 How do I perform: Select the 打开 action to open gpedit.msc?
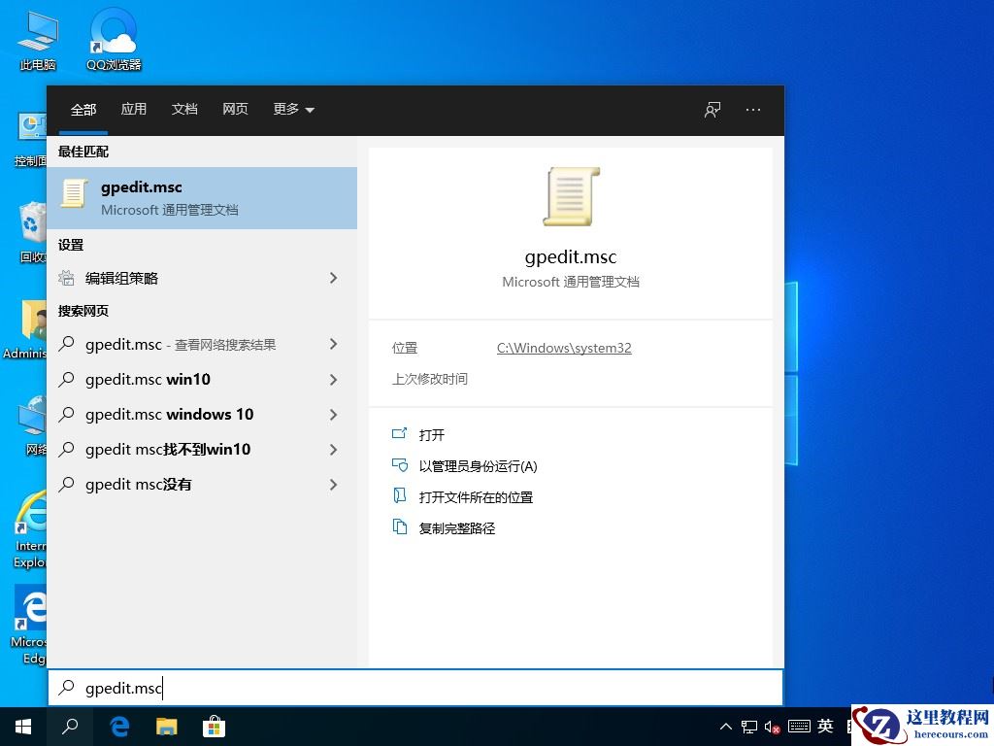(x=431, y=434)
